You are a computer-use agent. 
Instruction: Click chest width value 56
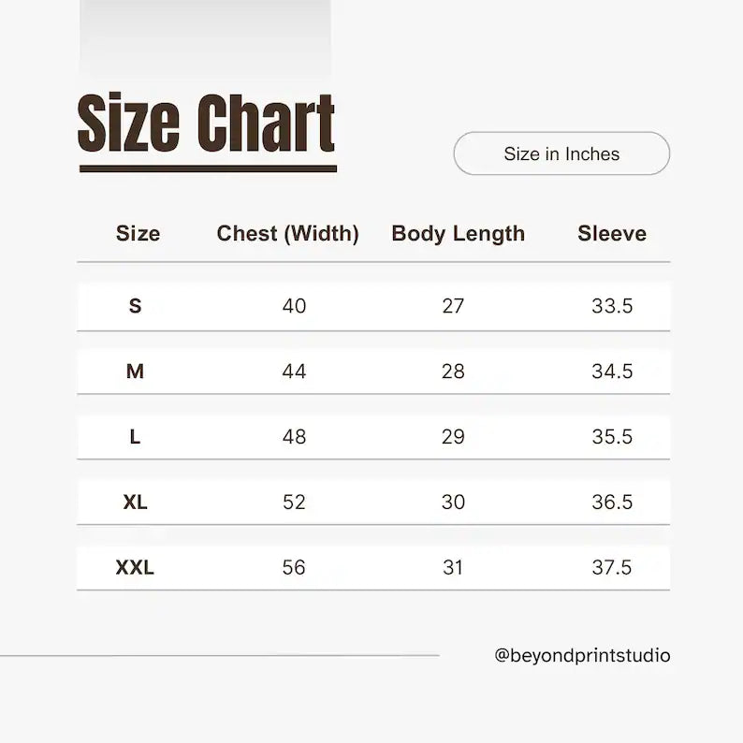[x=294, y=568]
